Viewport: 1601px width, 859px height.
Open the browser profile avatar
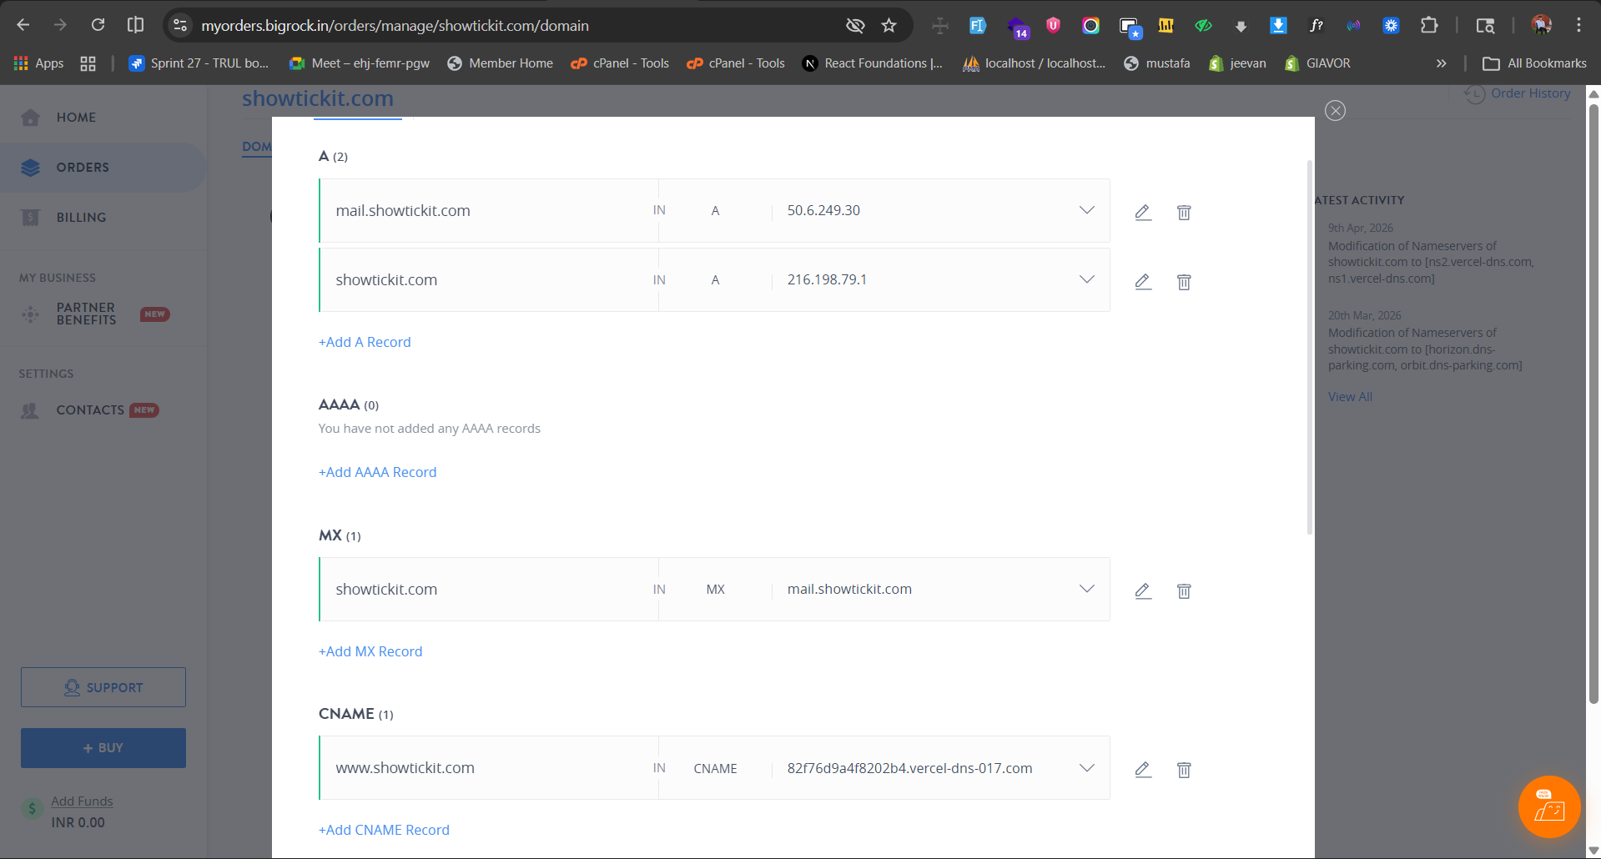tap(1541, 25)
